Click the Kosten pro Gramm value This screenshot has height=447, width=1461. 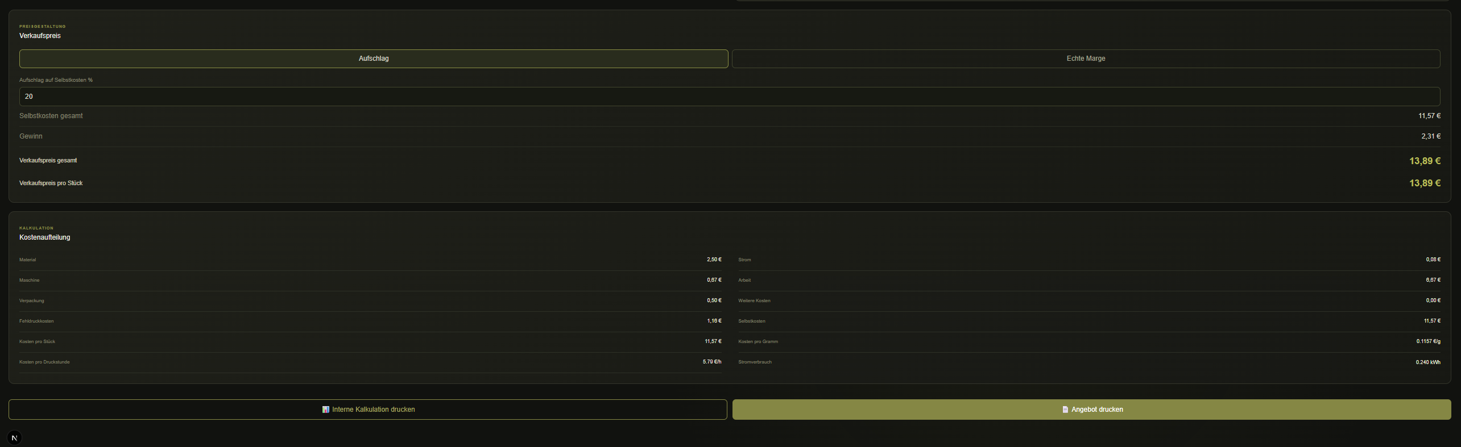point(1428,341)
